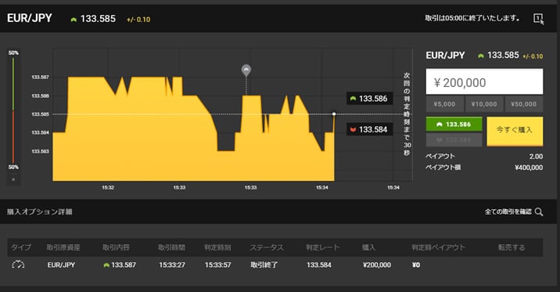Image resolution: width=560 pixels, height=292 pixels.
Task: Click 取引は05:00に終了いたします notice text
Action: 472,18
